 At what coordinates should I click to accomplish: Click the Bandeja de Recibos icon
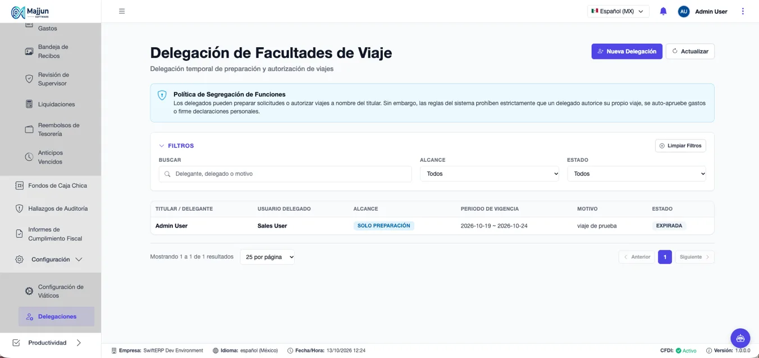click(29, 52)
